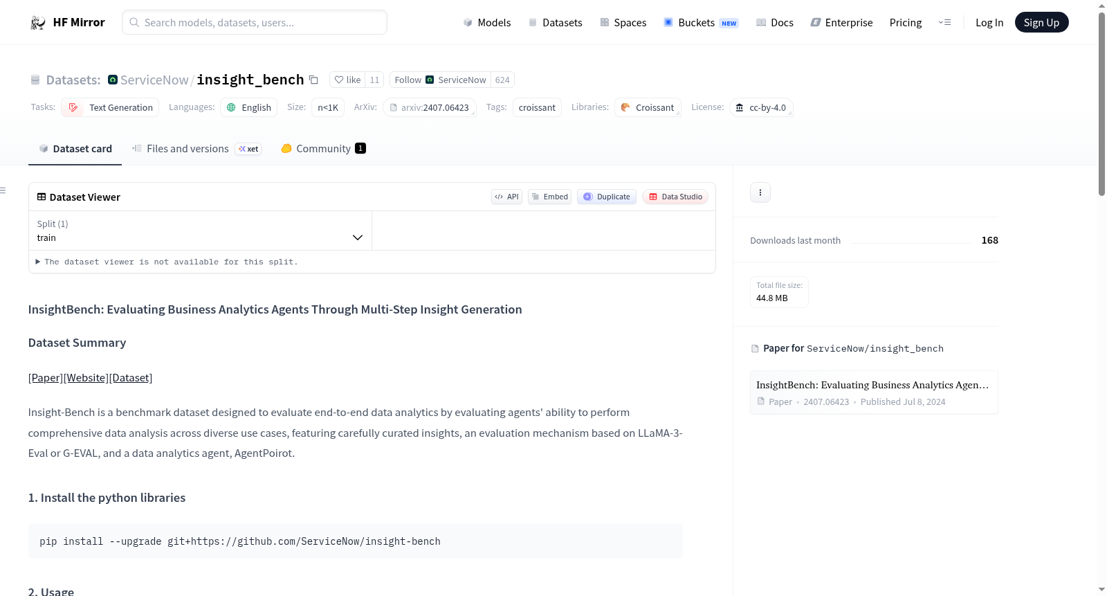The width and height of the screenshot is (1107, 596).
Task: Open the additional navigation menu icon
Action: pos(944,23)
